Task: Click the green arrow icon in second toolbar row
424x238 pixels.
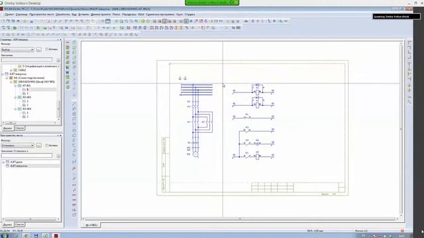Action: point(15,28)
